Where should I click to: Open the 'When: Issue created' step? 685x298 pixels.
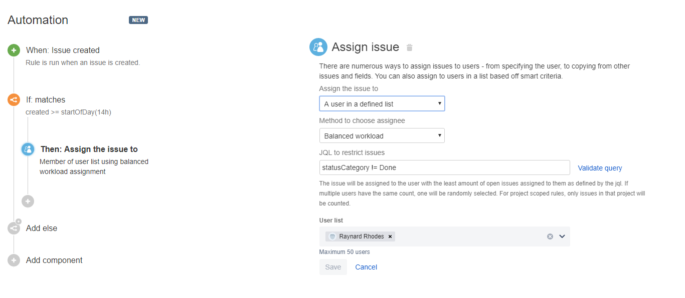coord(63,50)
